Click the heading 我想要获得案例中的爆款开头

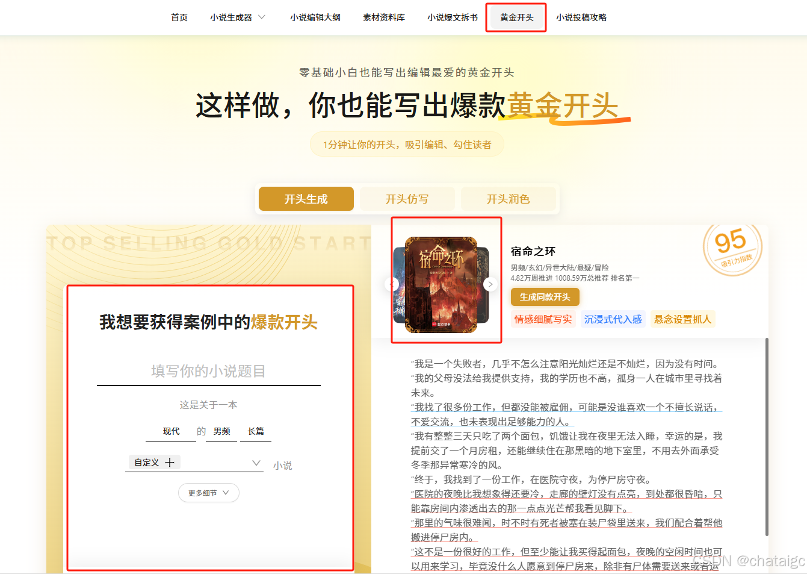point(209,322)
